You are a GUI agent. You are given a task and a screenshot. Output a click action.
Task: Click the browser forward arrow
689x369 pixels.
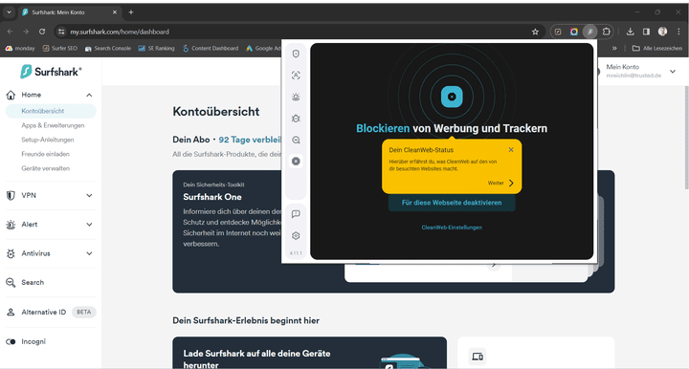pyautogui.click(x=26, y=32)
